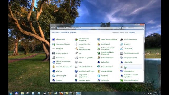Viewport: 169px width, 95px height.
Task: Click the scrollbar down arrow
Action: [143, 82]
